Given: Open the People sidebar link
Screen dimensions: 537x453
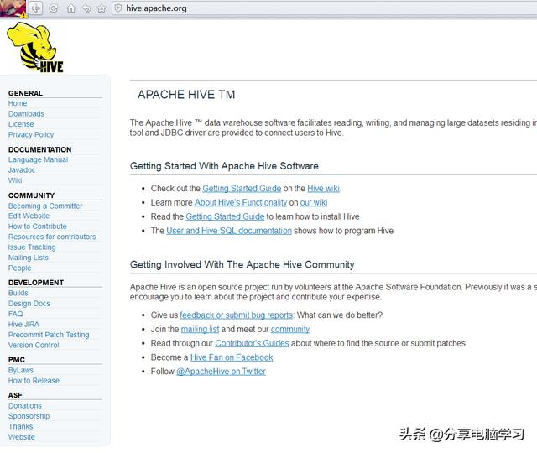Looking at the screenshot, I should click(x=19, y=268).
